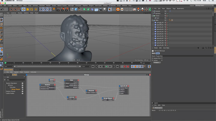
Task: Toggle Random effector enable checkmark
Action: 168,13
